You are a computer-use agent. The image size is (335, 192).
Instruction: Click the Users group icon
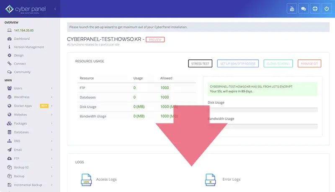tap(9, 88)
